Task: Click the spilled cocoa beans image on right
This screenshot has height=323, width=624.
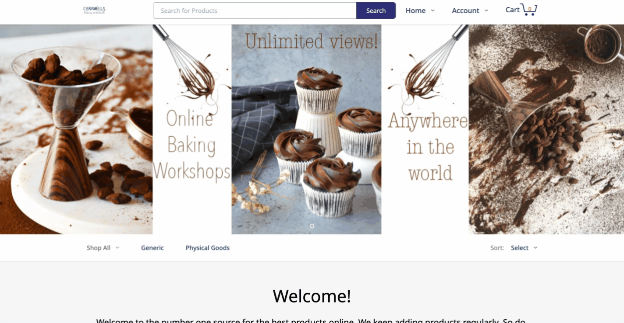Action: pos(546,129)
